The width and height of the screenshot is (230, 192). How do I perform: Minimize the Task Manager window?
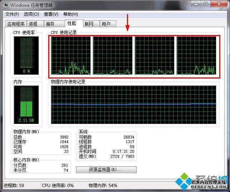click(196, 4)
